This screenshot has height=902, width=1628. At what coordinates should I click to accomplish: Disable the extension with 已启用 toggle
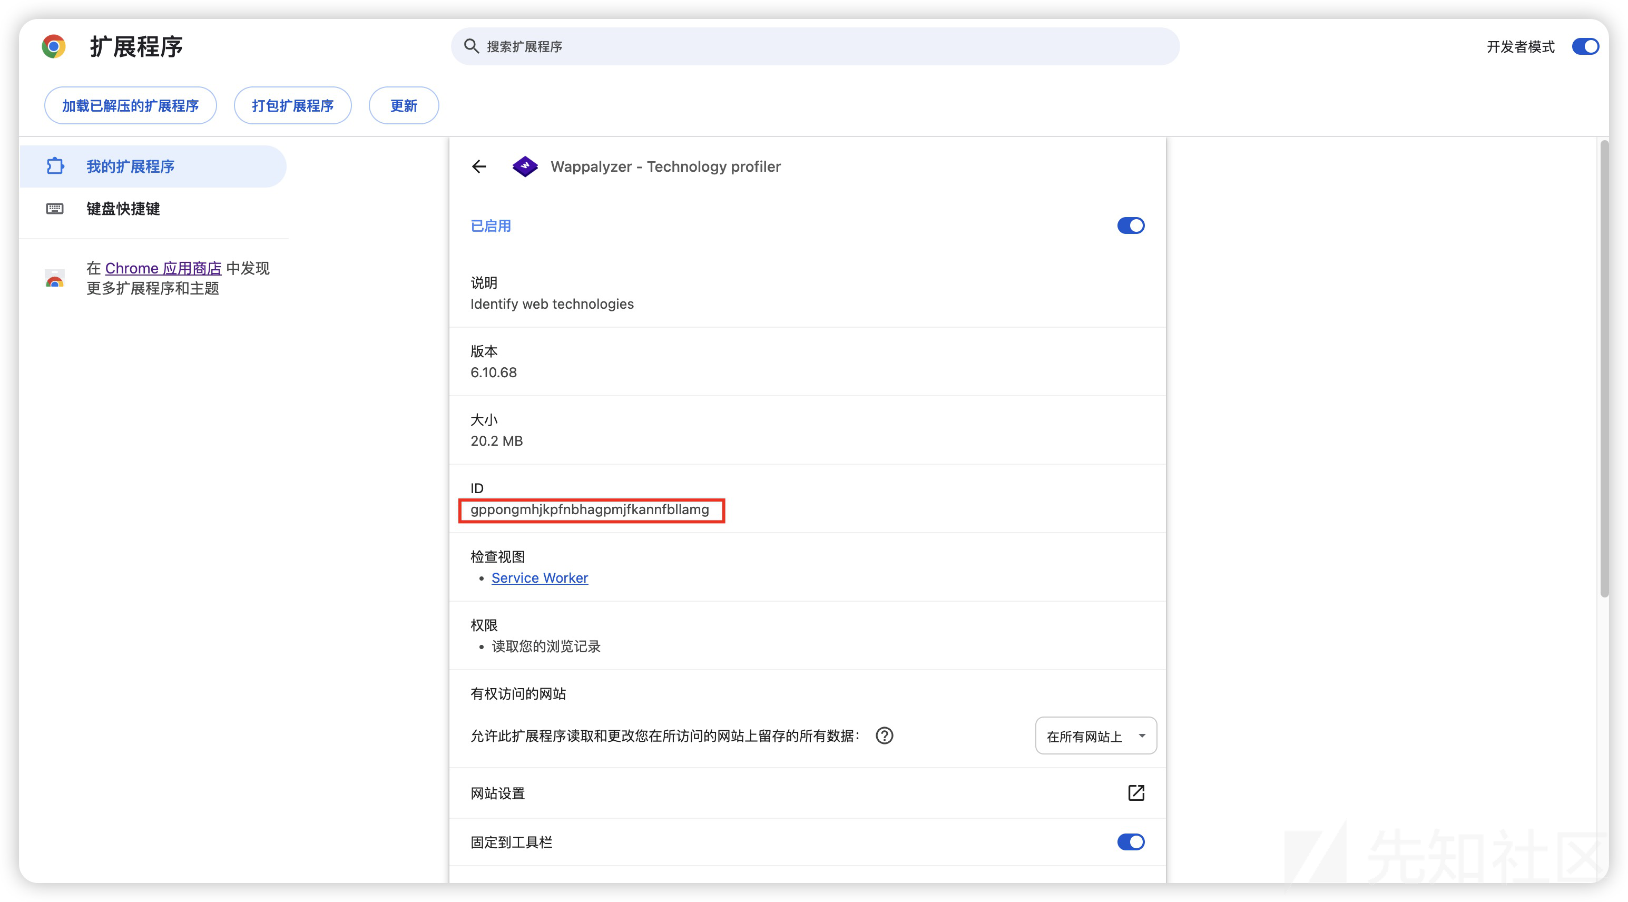click(1131, 226)
